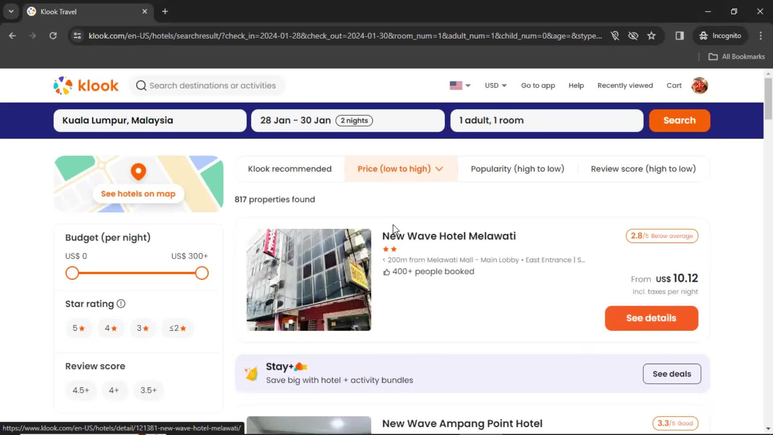Click See details for New Wave Hotel Melawati

click(x=651, y=318)
